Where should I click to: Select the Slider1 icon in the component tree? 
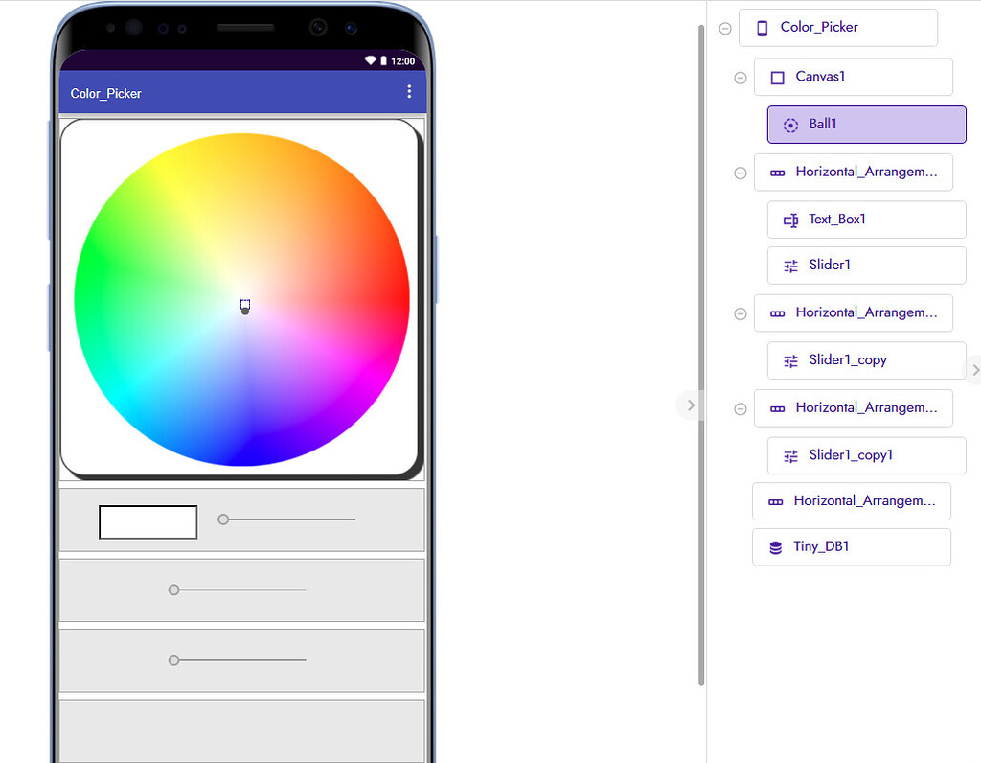pyautogui.click(x=790, y=266)
